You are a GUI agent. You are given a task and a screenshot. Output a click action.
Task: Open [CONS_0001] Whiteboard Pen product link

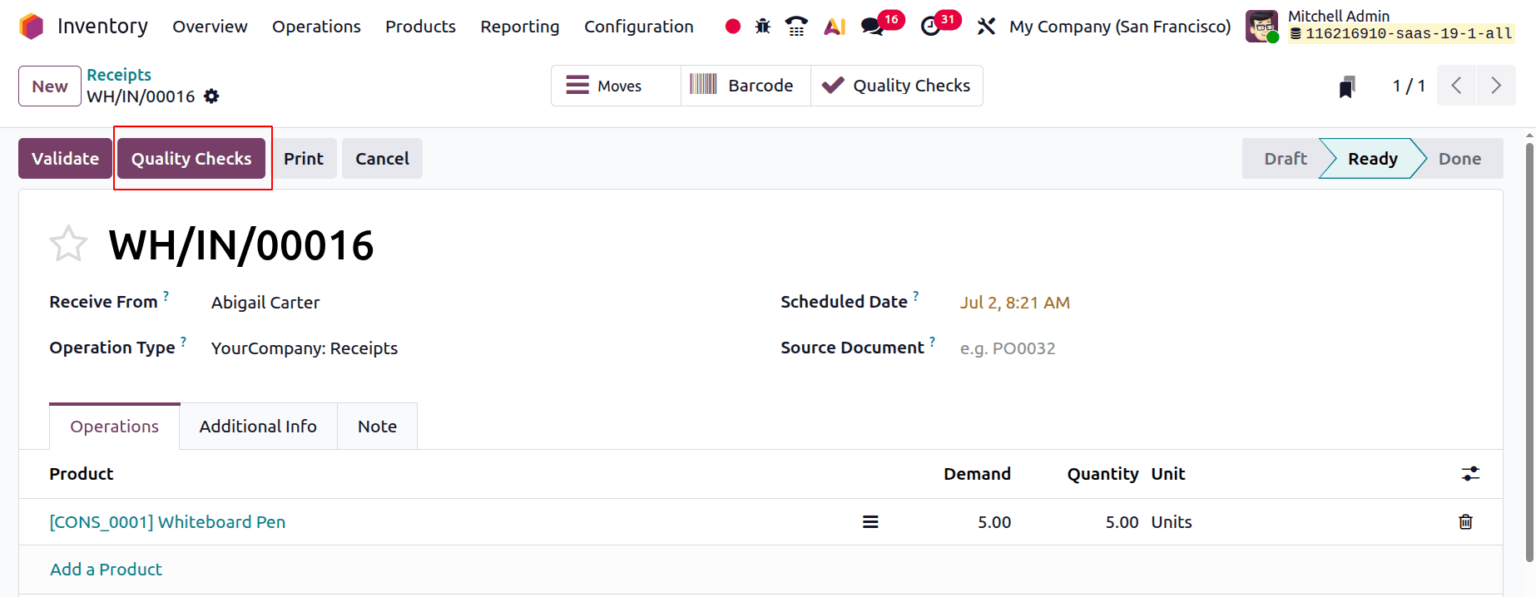[167, 522]
